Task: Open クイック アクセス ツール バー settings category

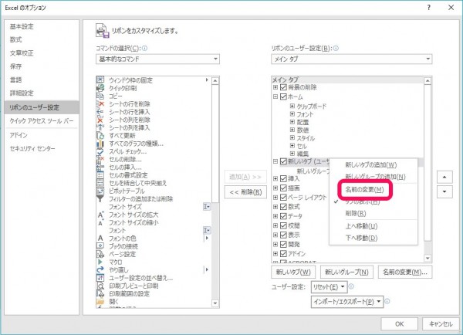Action: (x=42, y=121)
